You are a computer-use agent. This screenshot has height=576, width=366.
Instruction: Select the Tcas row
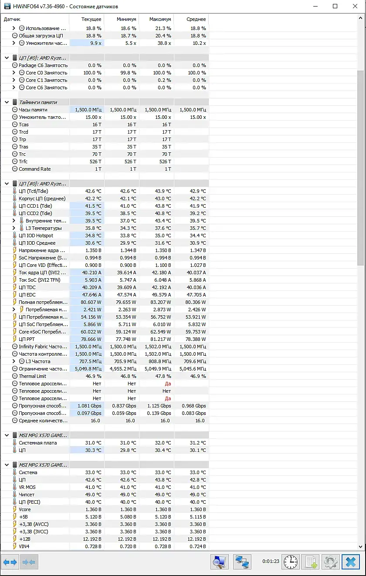pos(105,125)
